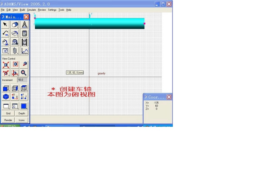Choose the dynamic rotate view icon
Image resolution: width=259 pixels, height=190 pixels.
coord(6,73)
